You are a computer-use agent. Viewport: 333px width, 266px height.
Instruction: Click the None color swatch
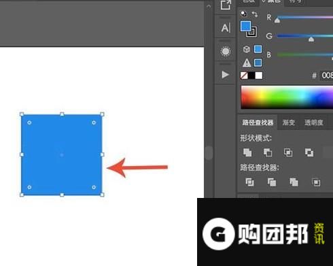click(x=244, y=76)
